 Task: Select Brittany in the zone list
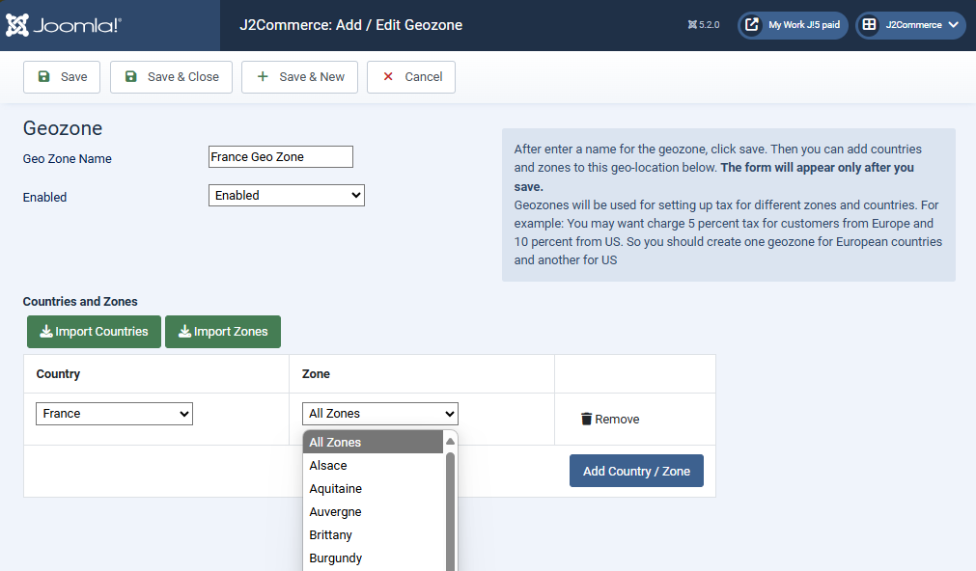tap(373, 535)
